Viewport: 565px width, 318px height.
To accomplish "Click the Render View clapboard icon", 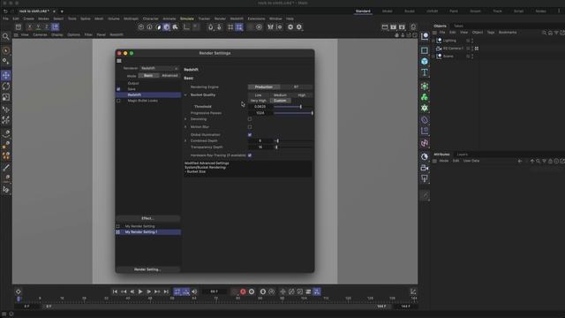I will [385, 27].
